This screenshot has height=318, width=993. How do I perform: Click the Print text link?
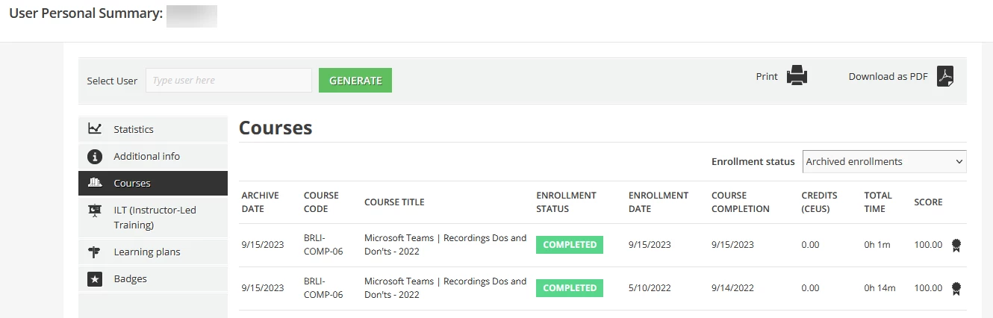tap(767, 76)
